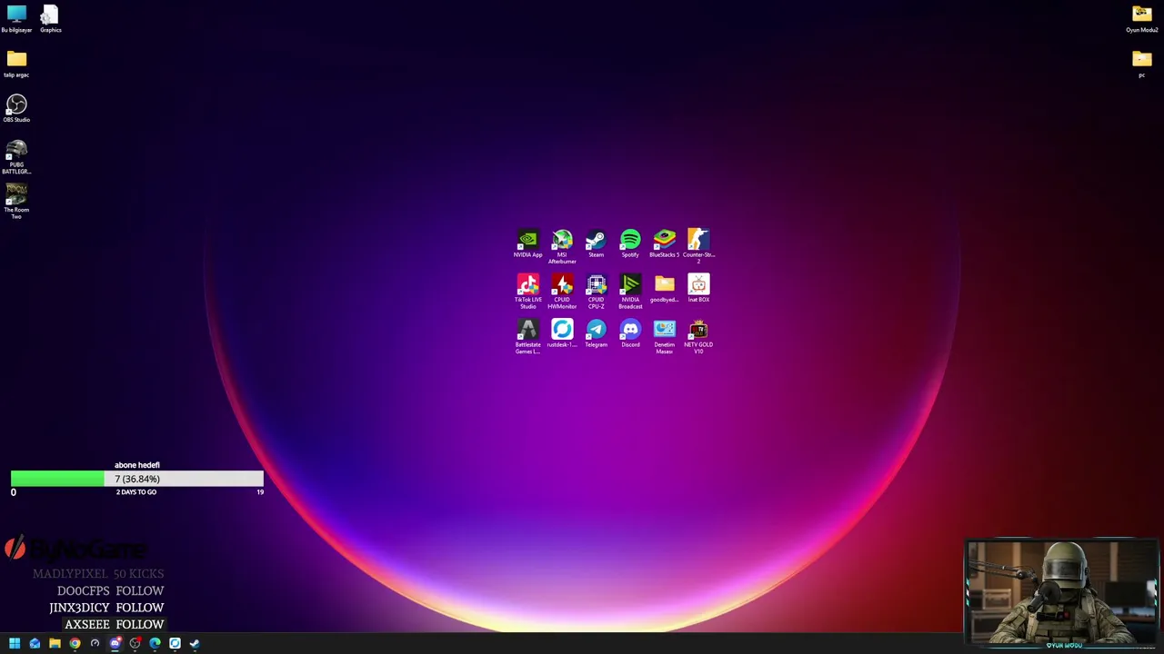Select the Counter-Strike 2 desktop icon
Image resolution: width=1164 pixels, height=654 pixels.
point(698,246)
